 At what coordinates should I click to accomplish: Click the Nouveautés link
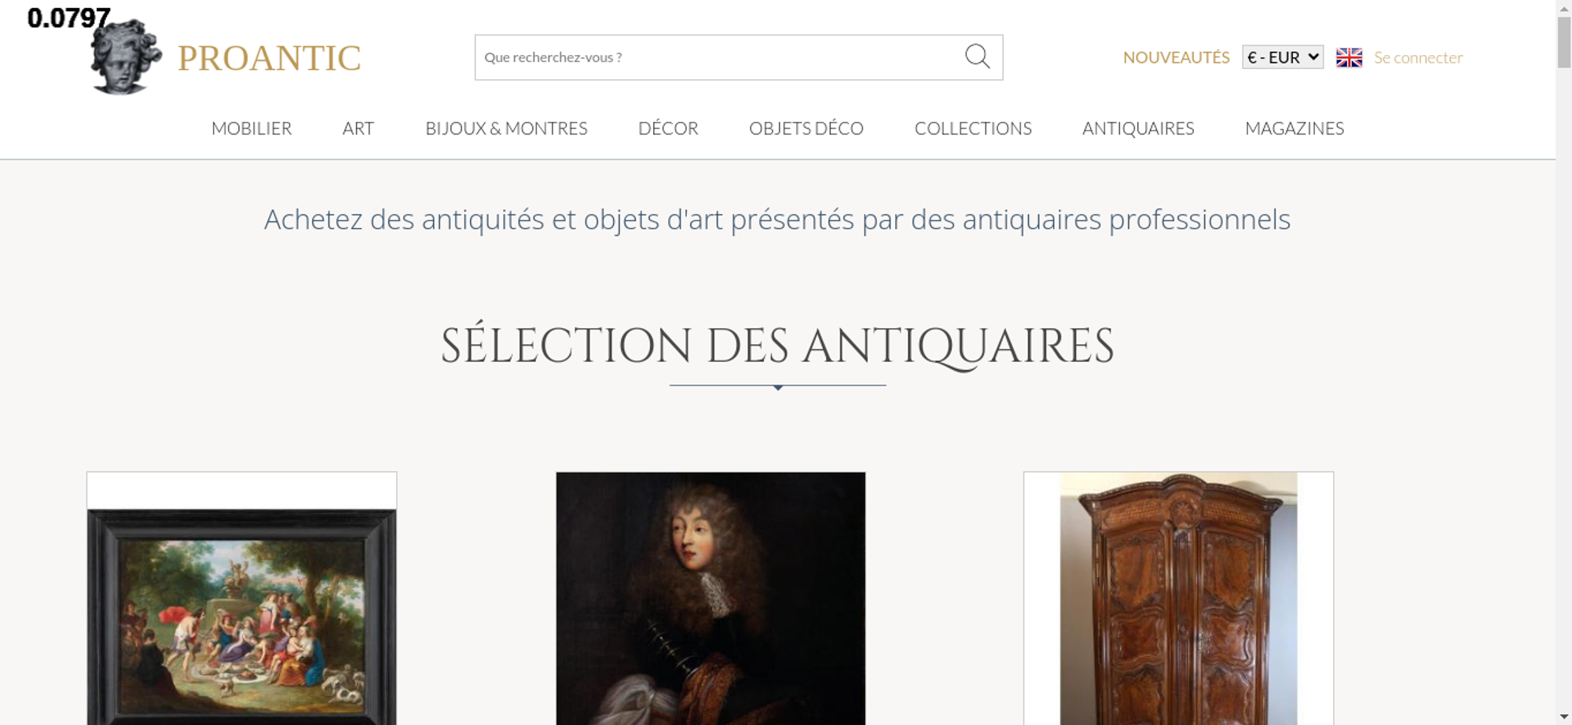(1176, 57)
